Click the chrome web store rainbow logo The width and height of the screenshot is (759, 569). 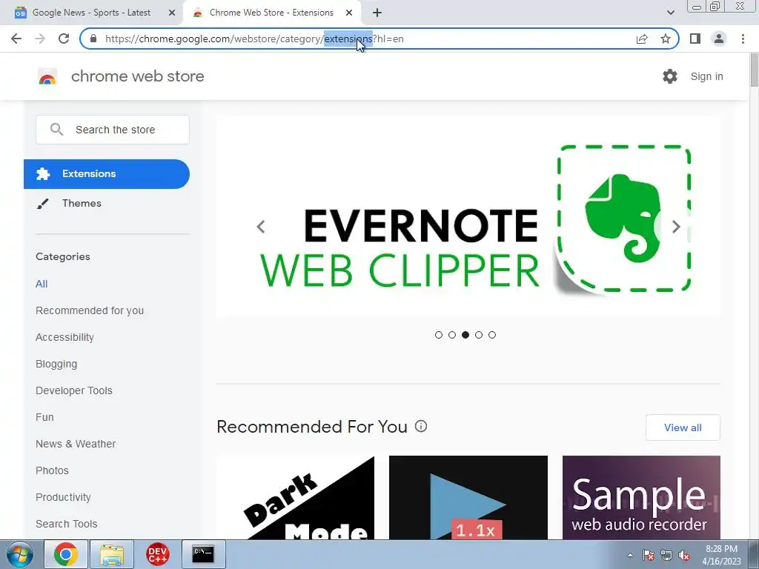click(x=47, y=77)
